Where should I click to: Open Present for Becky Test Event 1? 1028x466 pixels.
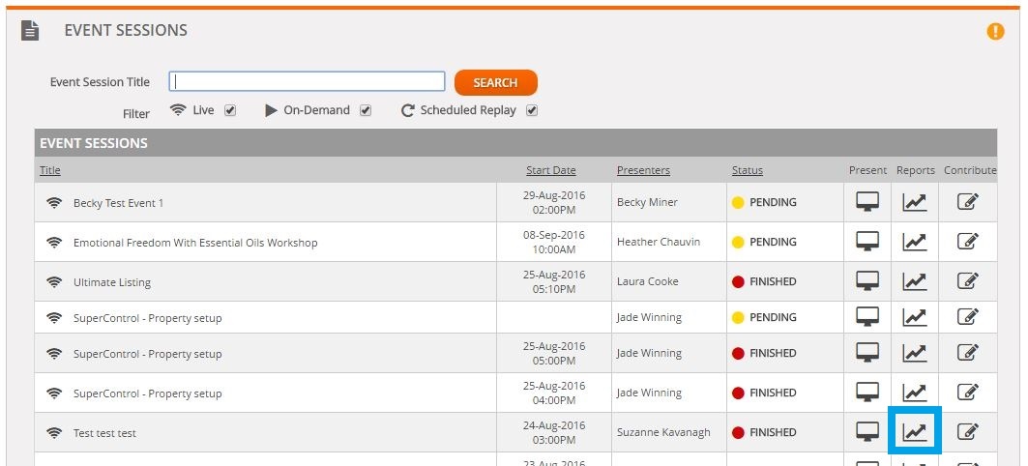click(867, 202)
